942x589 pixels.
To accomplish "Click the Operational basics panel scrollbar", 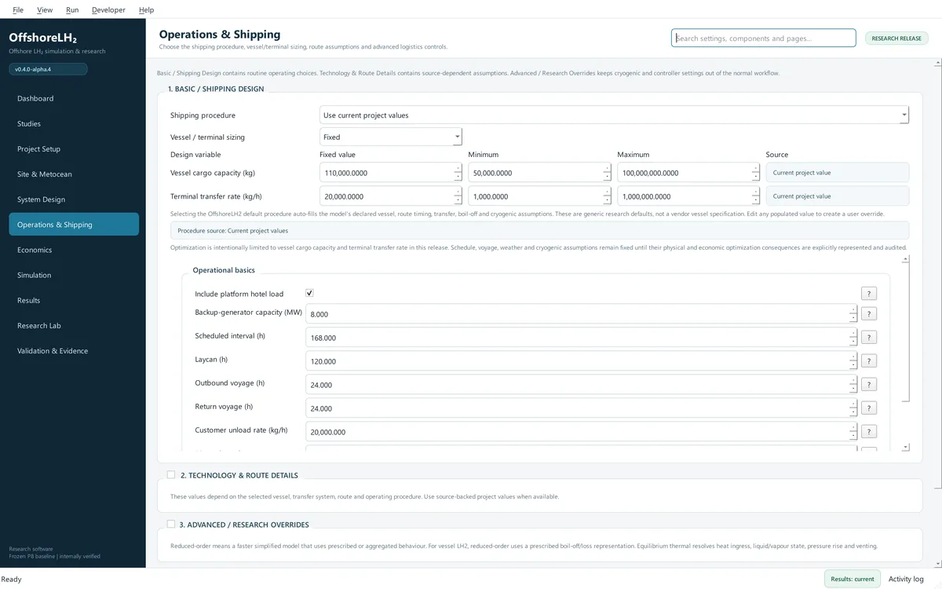I will click(x=905, y=334).
